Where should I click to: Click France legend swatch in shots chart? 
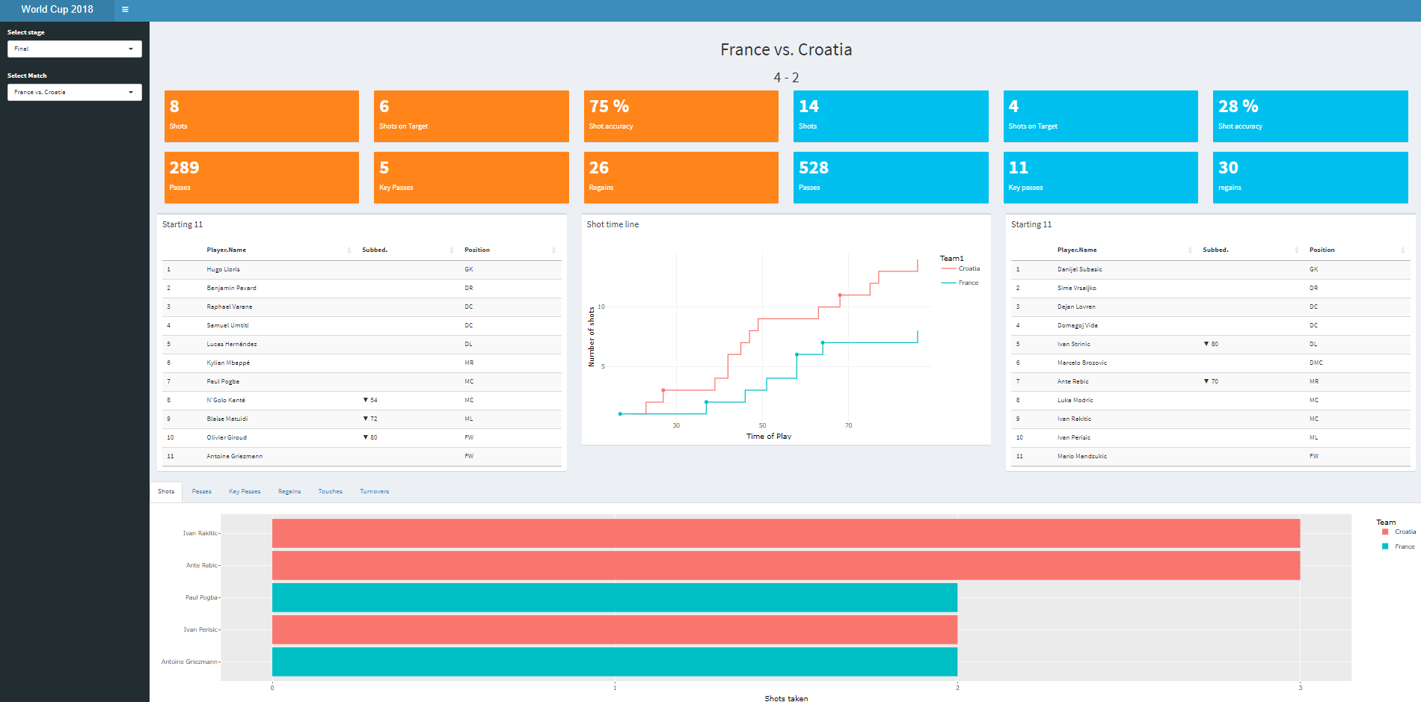1385,546
